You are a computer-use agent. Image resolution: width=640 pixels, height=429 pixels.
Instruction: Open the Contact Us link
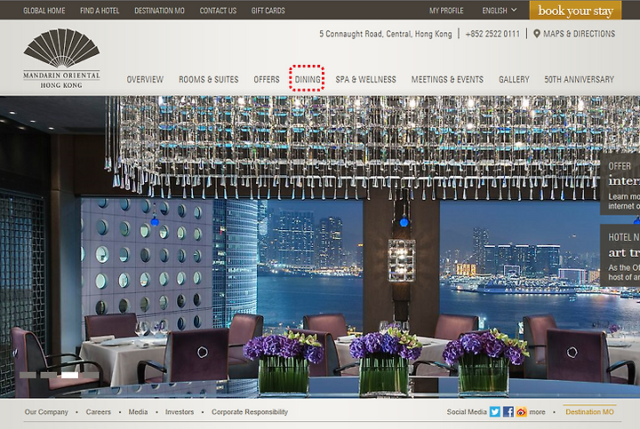tap(218, 11)
